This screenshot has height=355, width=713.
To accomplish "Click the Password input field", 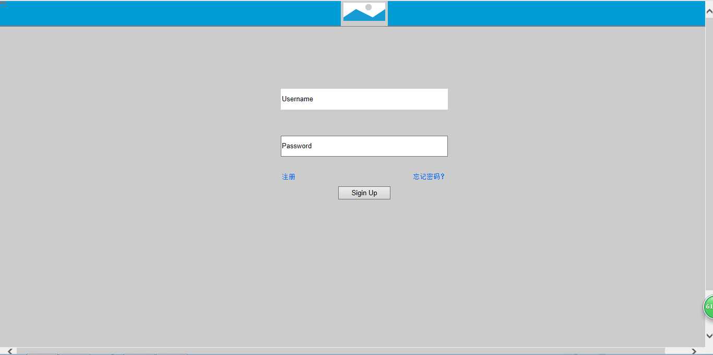I will pyautogui.click(x=364, y=146).
